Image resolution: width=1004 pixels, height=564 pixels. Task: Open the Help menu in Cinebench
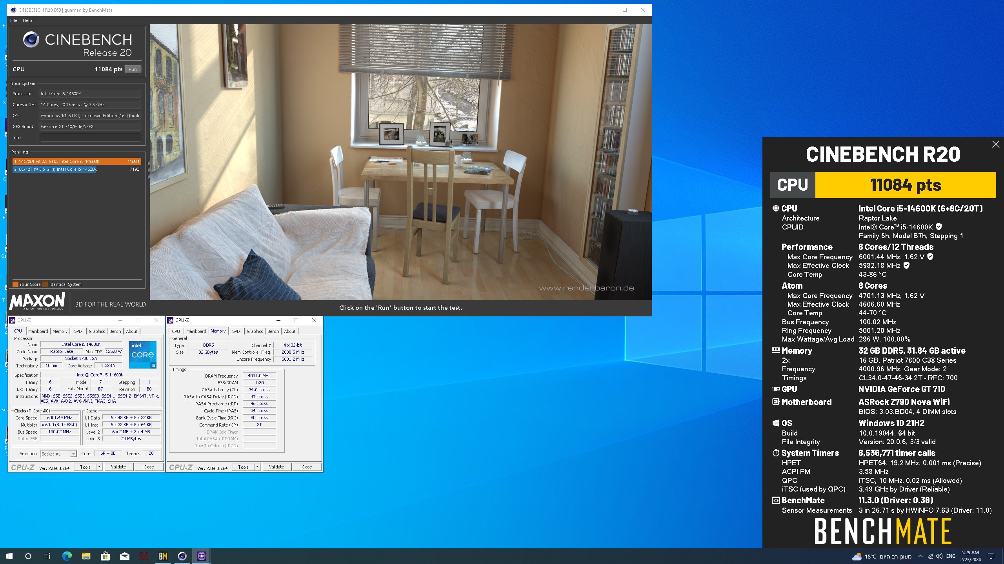point(27,20)
